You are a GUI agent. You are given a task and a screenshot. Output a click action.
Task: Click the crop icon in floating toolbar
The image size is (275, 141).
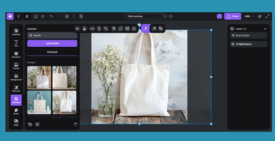106,29
